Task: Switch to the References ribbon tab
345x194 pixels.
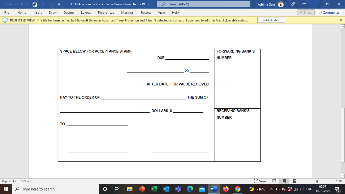Action: click(106, 12)
